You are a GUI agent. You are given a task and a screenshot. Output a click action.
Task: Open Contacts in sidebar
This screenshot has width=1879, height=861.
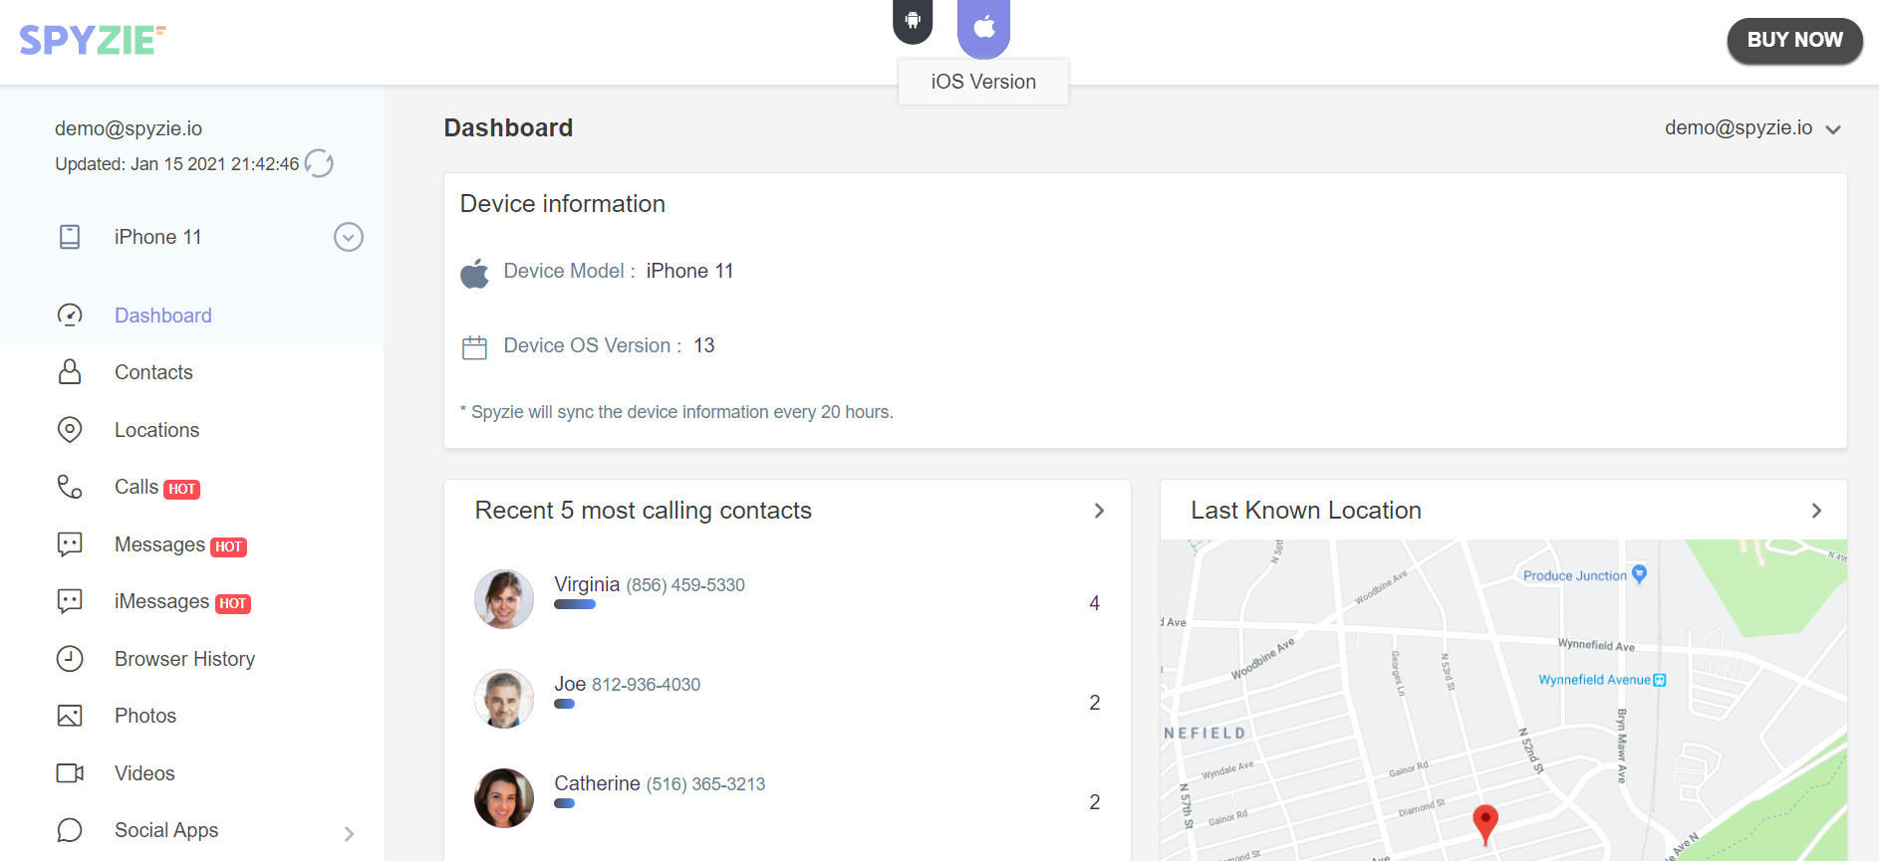click(153, 372)
